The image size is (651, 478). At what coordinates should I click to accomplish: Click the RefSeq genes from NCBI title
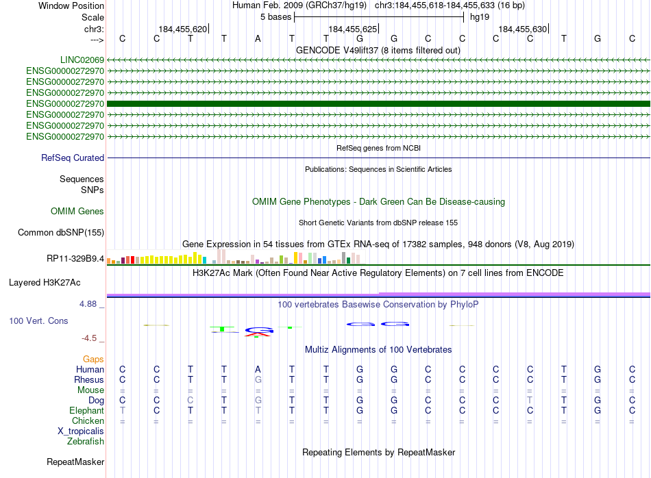pyautogui.click(x=379, y=148)
